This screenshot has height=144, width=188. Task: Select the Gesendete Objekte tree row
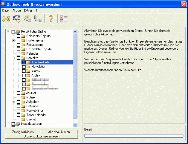(39, 49)
